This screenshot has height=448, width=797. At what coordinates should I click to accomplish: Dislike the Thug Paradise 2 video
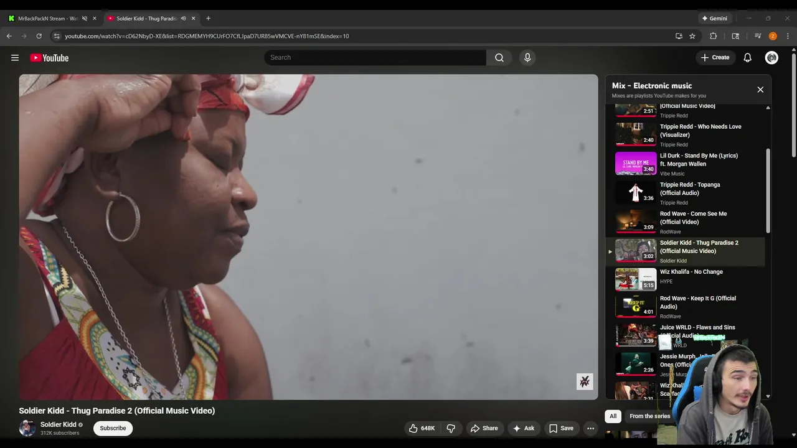pos(451,428)
